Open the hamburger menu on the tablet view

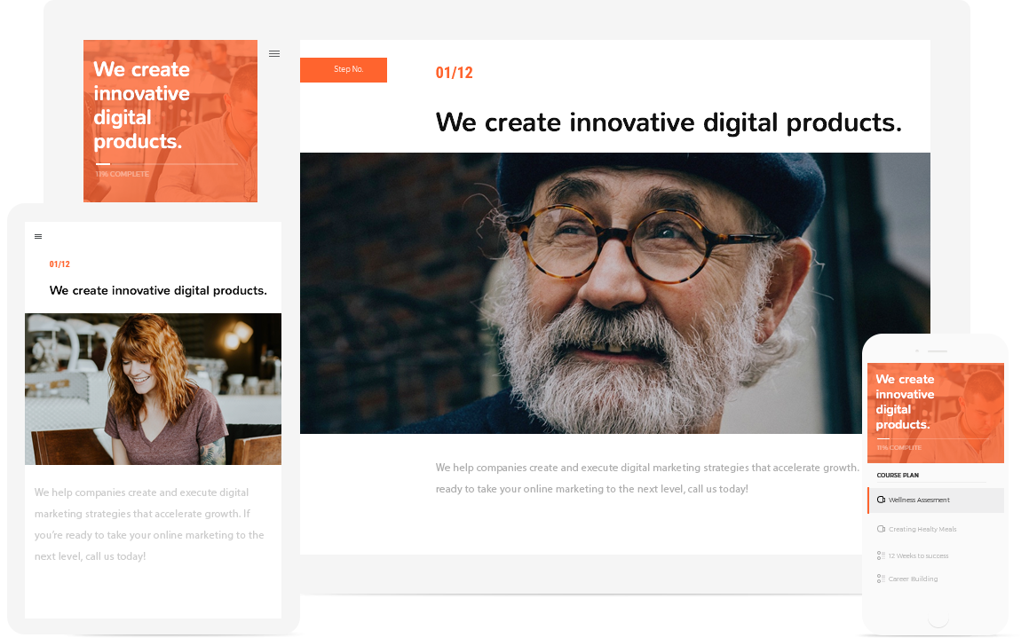click(x=38, y=236)
